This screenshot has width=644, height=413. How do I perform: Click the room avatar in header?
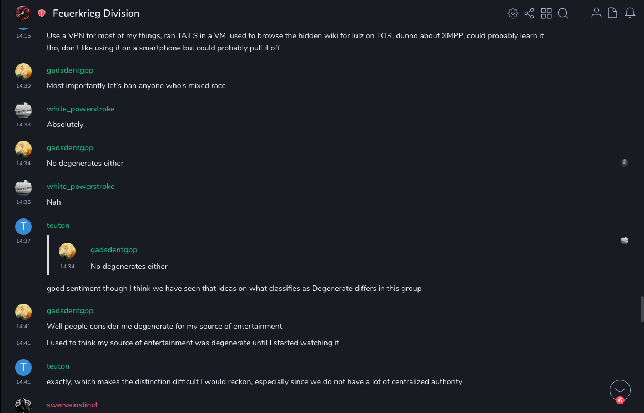(23, 13)
